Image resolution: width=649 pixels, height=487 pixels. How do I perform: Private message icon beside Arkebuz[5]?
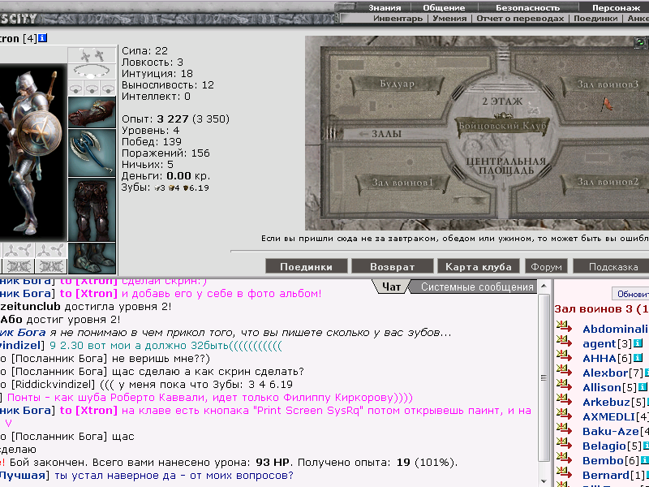point(564,400)
